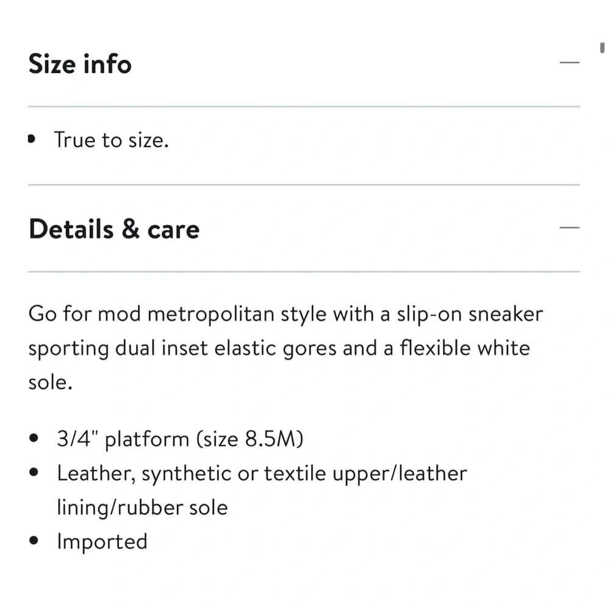Click the mod metropolitan style description paragraph
The width and height of the screenshot is (610, 610).
(x=285, y=348)
